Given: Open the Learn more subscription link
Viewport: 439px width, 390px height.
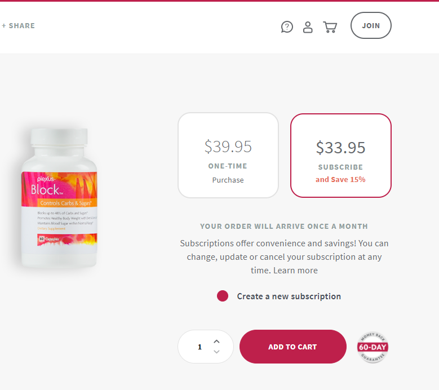Looking at the screenshot, I should (295, 271).
